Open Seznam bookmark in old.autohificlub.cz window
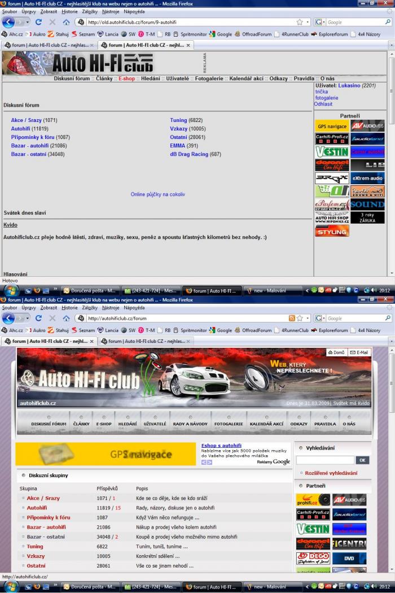Image resolution: width=395 pixels, height=593 pixels. pyautogui.click(x=83, y=34)
